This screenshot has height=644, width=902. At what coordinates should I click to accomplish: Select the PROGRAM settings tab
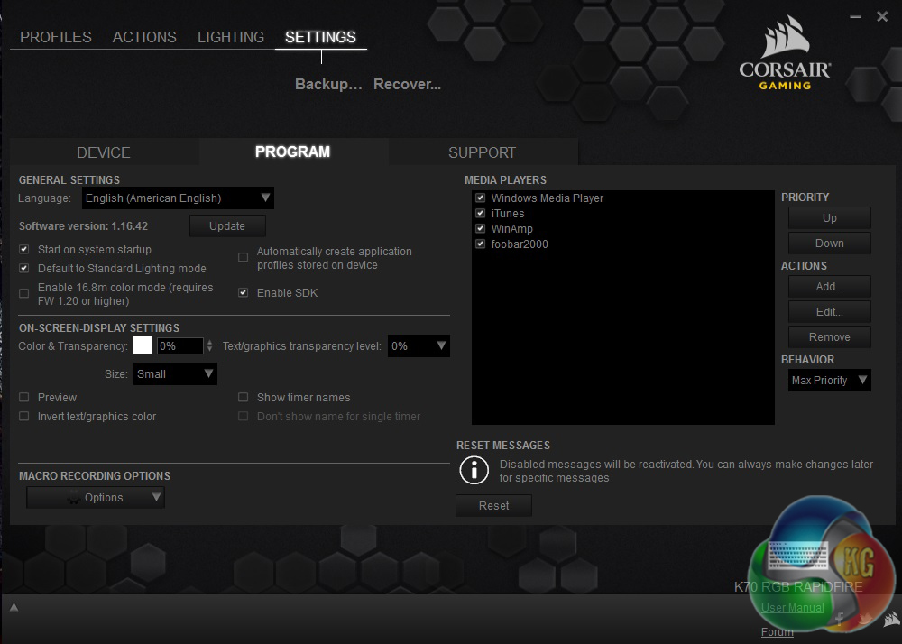293,152
